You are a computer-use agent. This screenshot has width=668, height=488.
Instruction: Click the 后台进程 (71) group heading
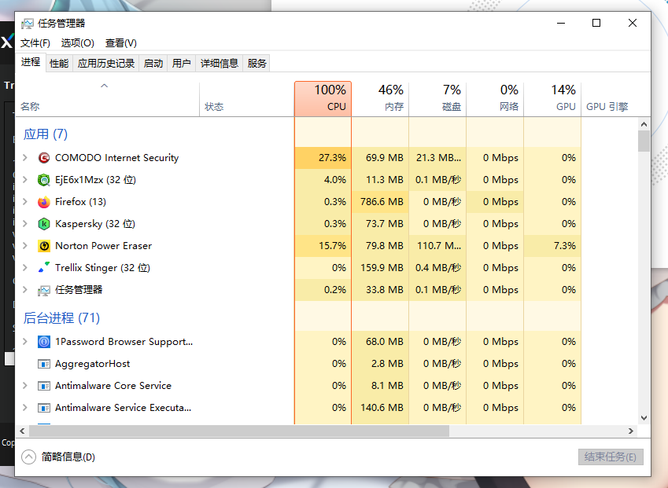coord(62,317)
